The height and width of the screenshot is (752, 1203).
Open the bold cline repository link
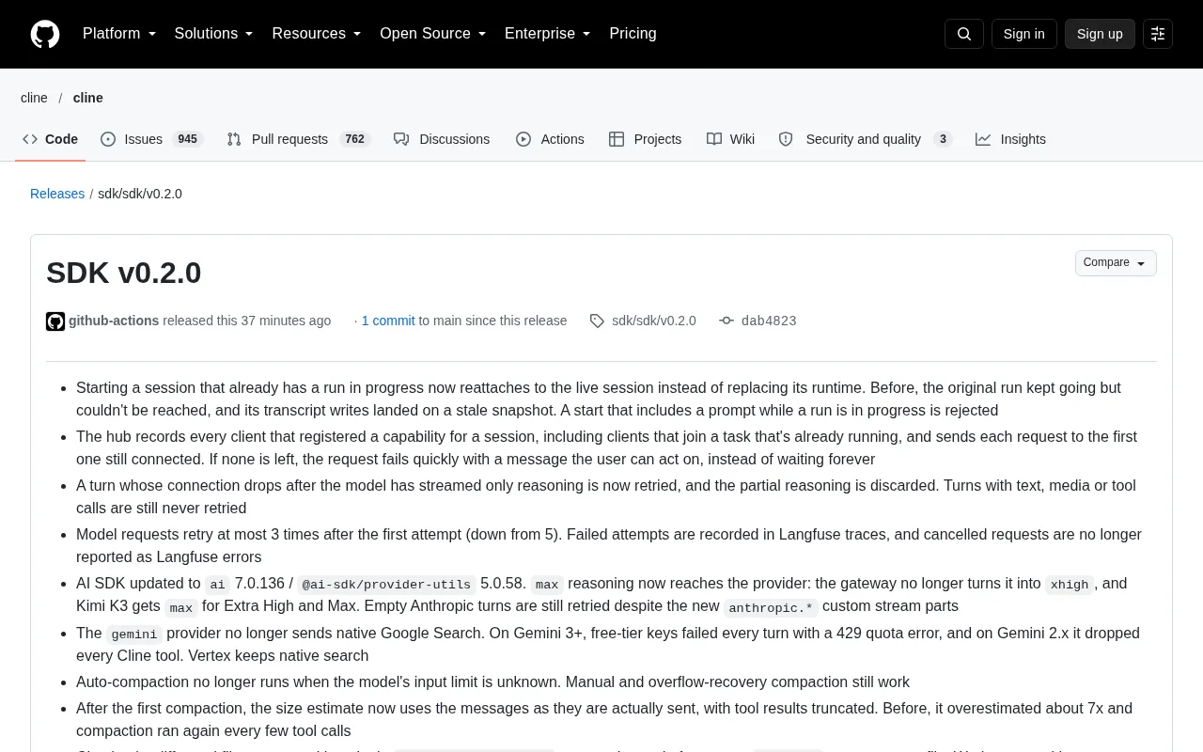[88, 98]
